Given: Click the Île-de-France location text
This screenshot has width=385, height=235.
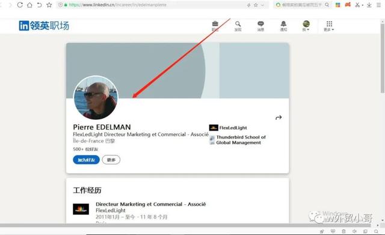Looking at the screenshot, I should click(x=94, y=141).
